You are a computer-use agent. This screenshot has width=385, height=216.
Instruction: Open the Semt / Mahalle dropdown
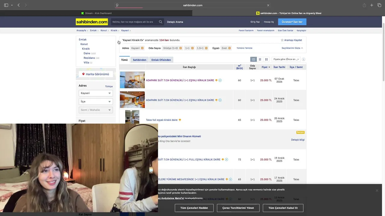96,110
